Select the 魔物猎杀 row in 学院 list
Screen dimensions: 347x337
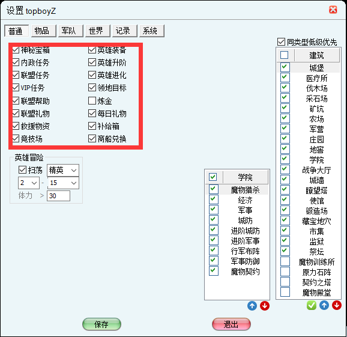[237, 190]
